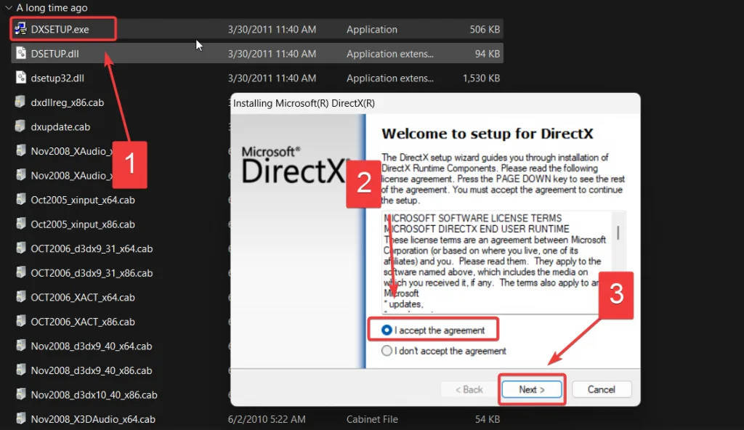
Task: Select the dxupdate.cab file name
Action: point(60,126)
